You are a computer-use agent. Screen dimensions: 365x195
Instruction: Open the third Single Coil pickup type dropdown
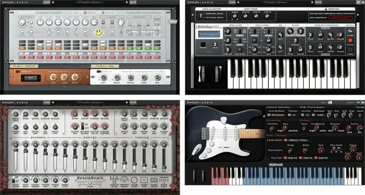click(x=321, y=158)
